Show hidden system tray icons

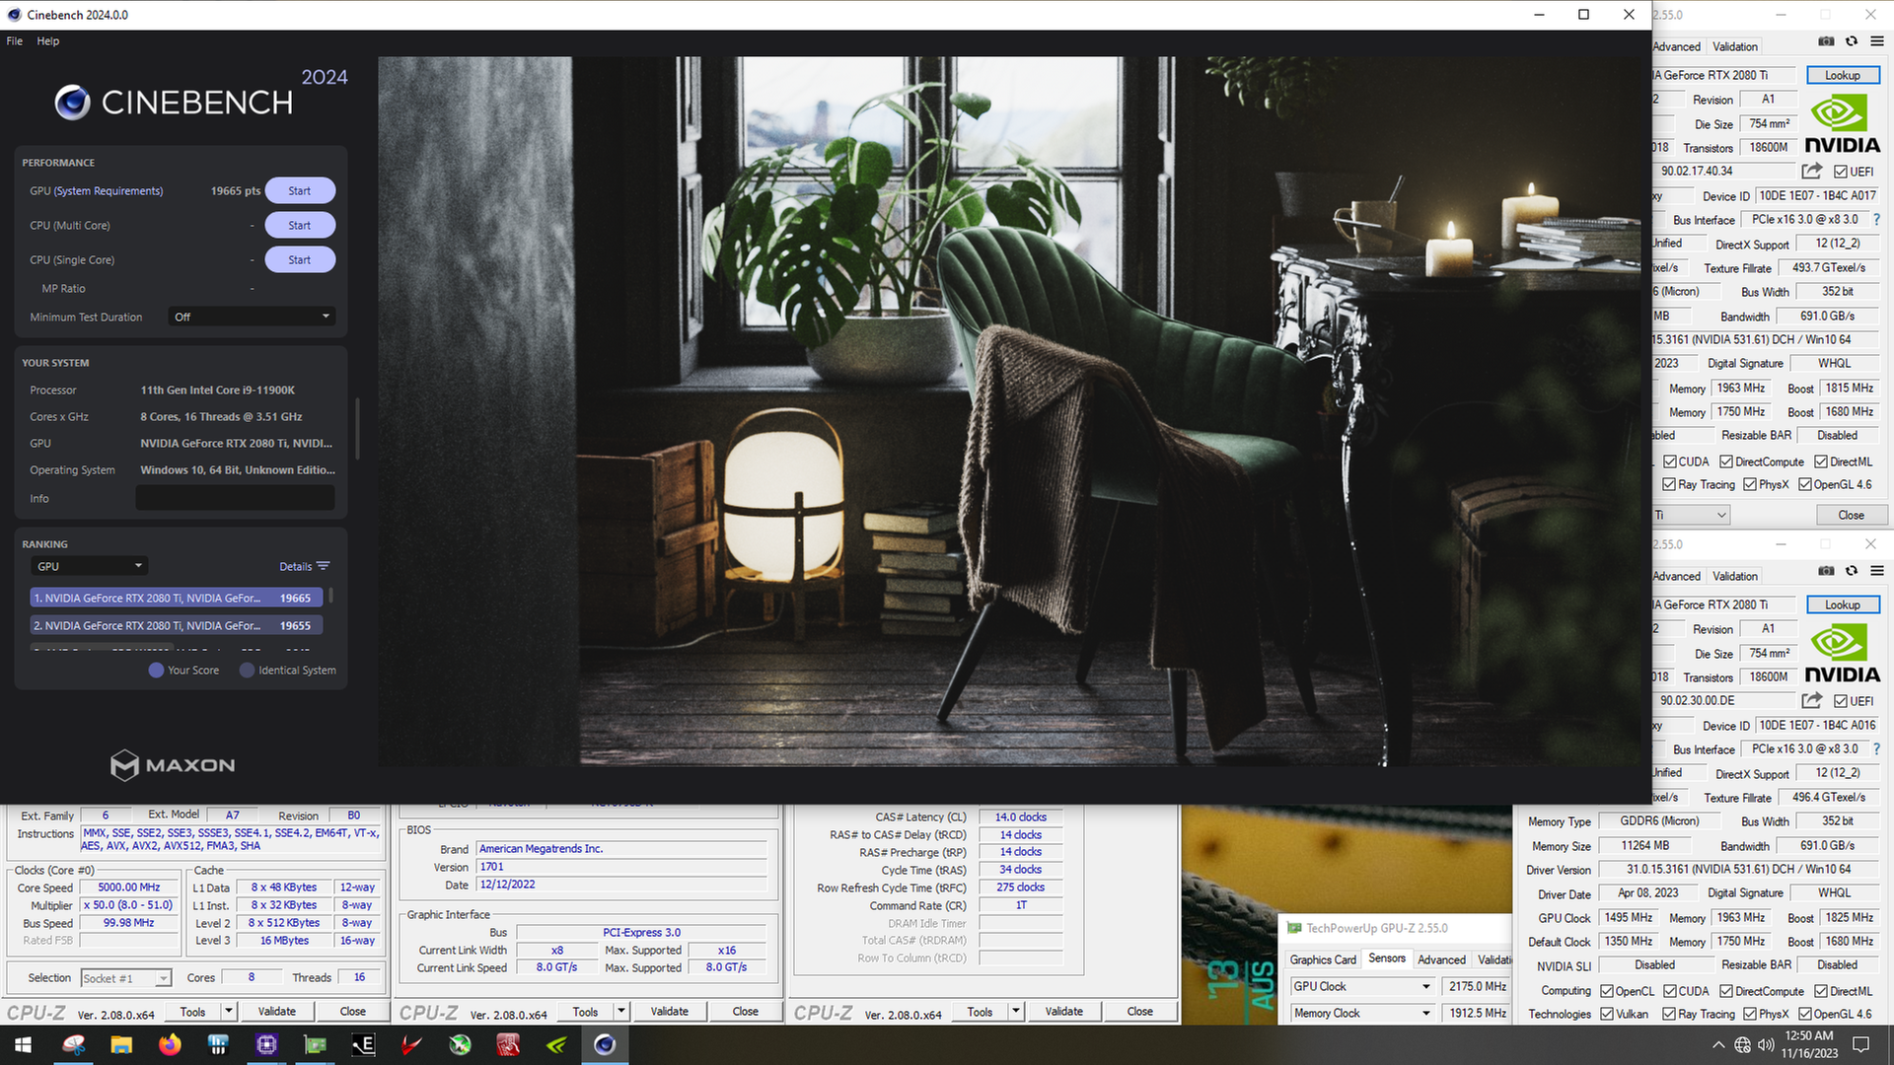coord(1718,1045)
